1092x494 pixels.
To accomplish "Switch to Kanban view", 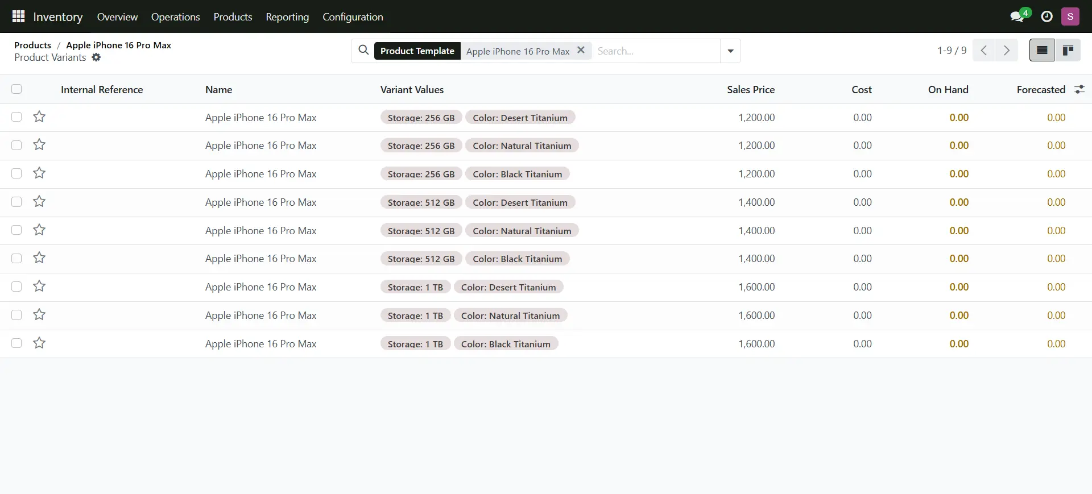I will 1068,51.
